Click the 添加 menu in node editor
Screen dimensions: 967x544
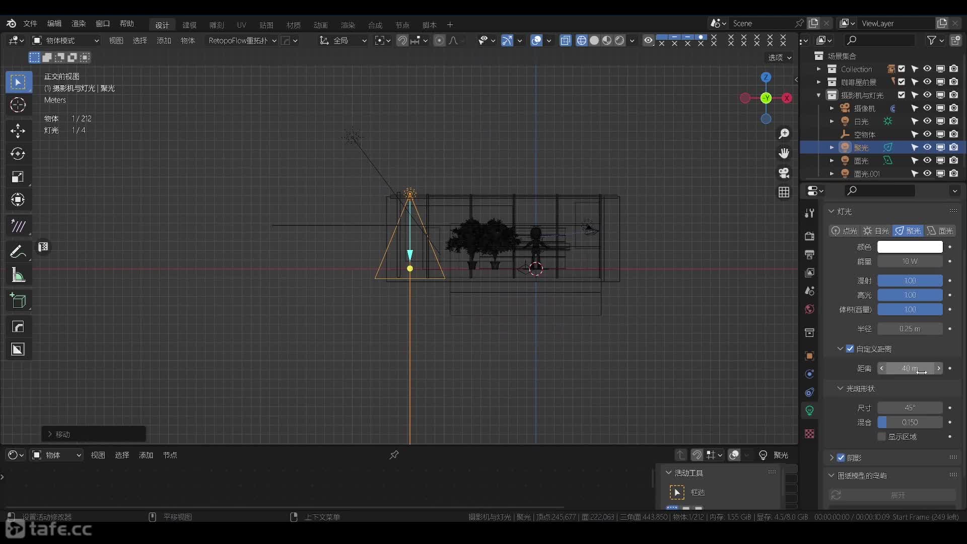(x=146, y=455)
